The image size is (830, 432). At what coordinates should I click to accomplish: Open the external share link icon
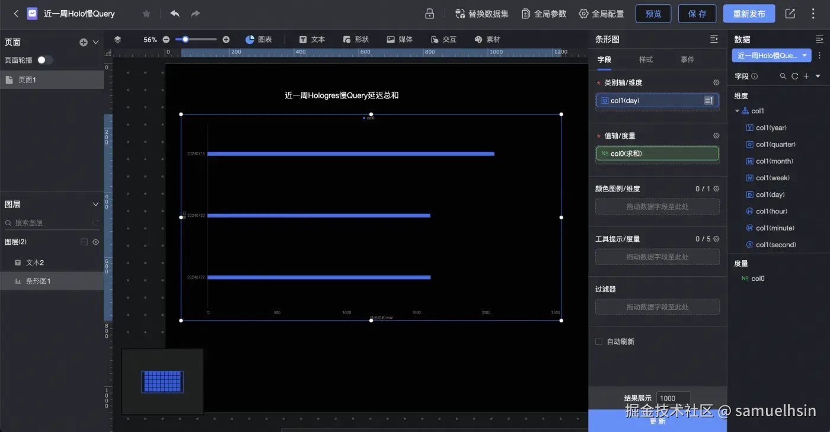click(790, 14)
